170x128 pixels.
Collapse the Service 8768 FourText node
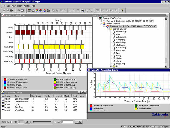pos(97,18)
